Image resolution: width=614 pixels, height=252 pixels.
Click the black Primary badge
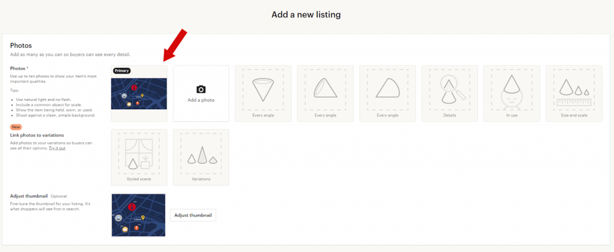pos(122,70)
